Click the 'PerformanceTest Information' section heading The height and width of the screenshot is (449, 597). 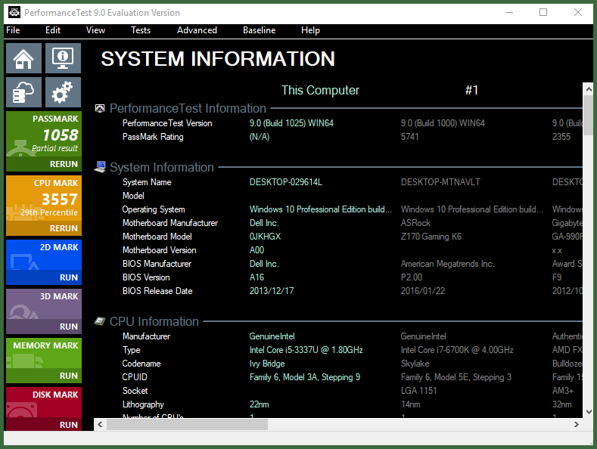[x=188, y=108]
